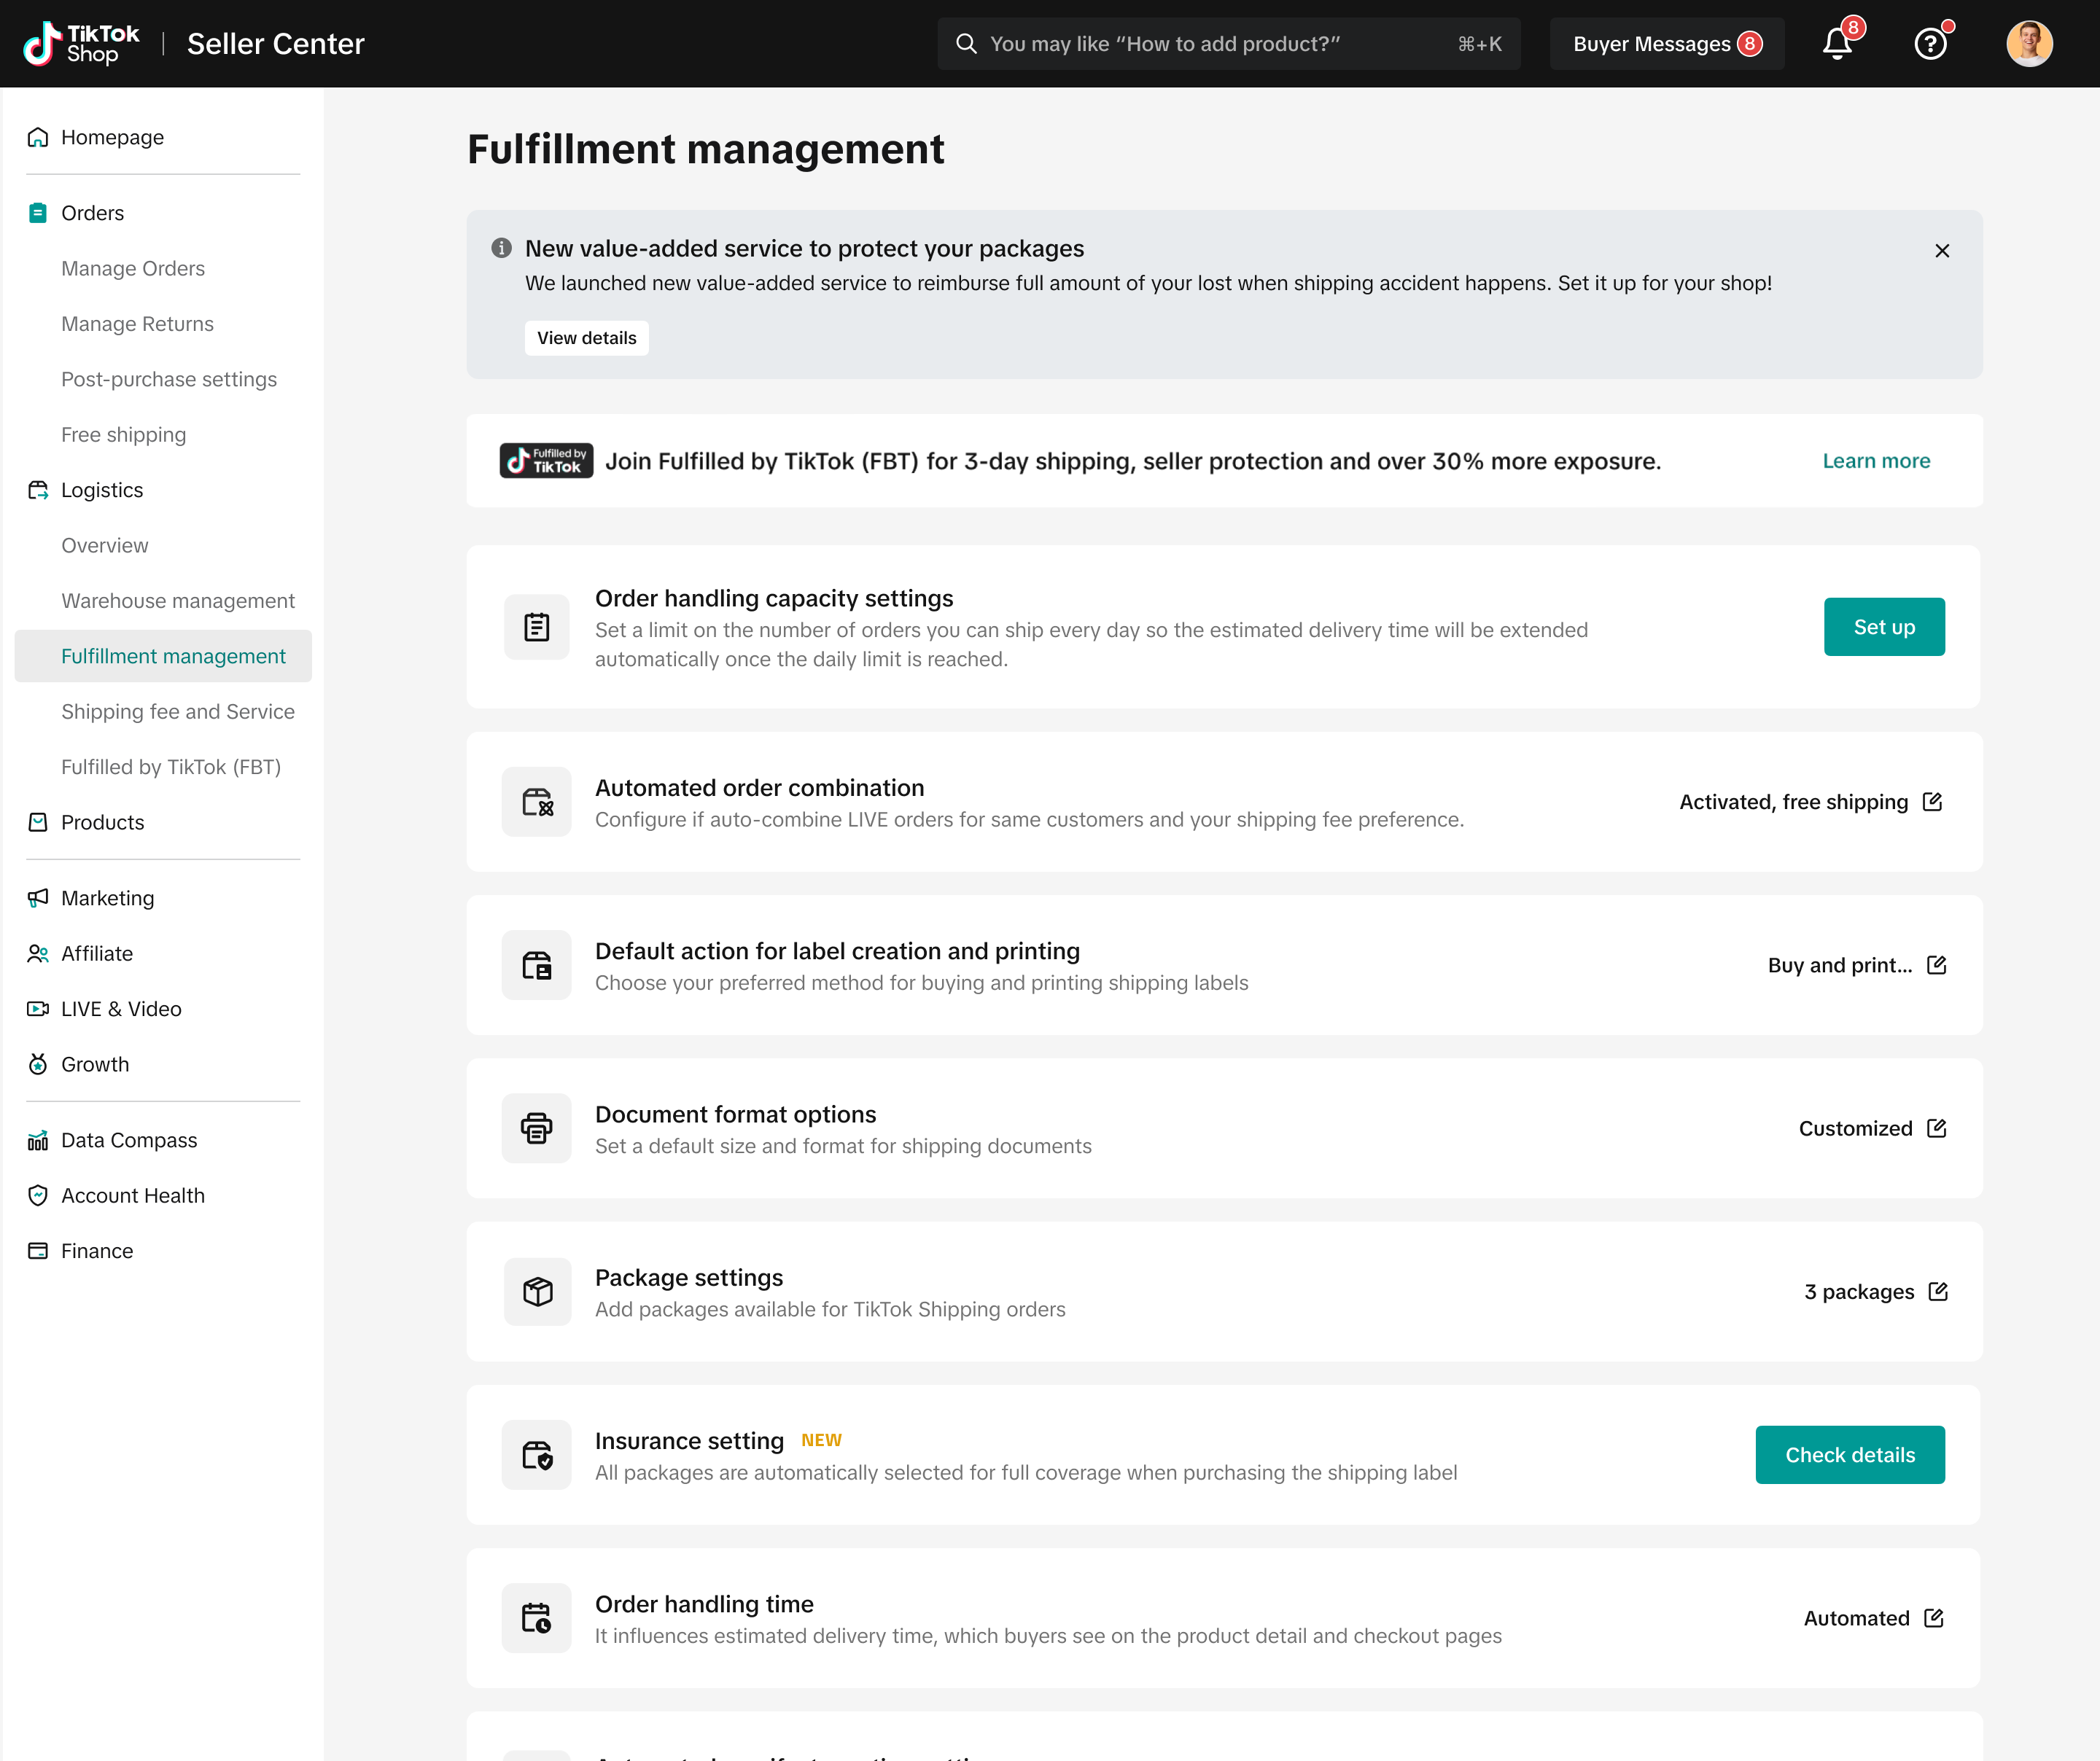Image resolution: width=2100 pixels, height=1761 pixels.
Task: Click the Account Health shield icon
Action: pos(38,1195)
